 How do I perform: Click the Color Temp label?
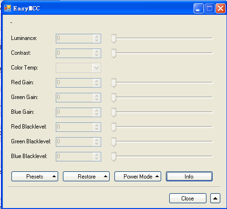24,68
